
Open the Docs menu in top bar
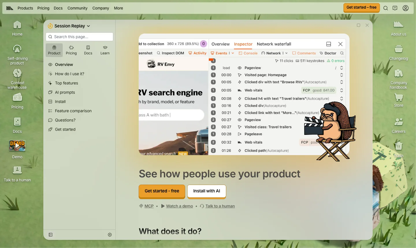(58, 8)
